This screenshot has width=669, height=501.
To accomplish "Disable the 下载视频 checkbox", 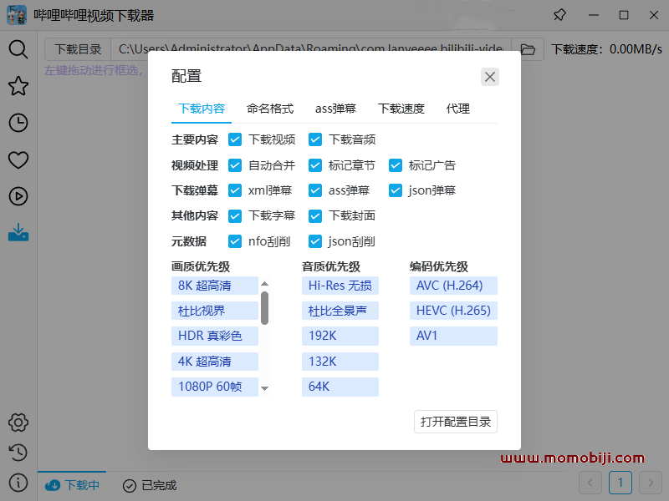I will click(x=235, y=139).
